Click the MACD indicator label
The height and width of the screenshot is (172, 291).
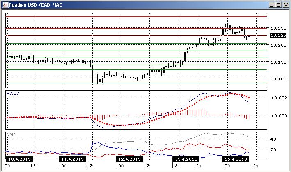point(13,93)
